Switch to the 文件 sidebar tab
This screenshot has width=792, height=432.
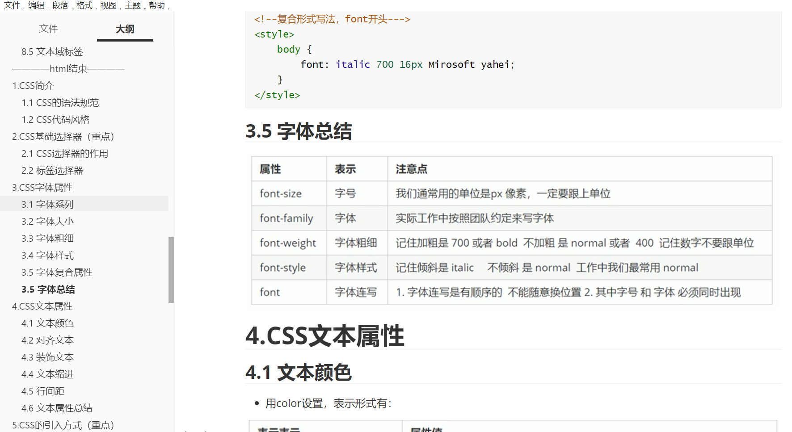point(48,29)
